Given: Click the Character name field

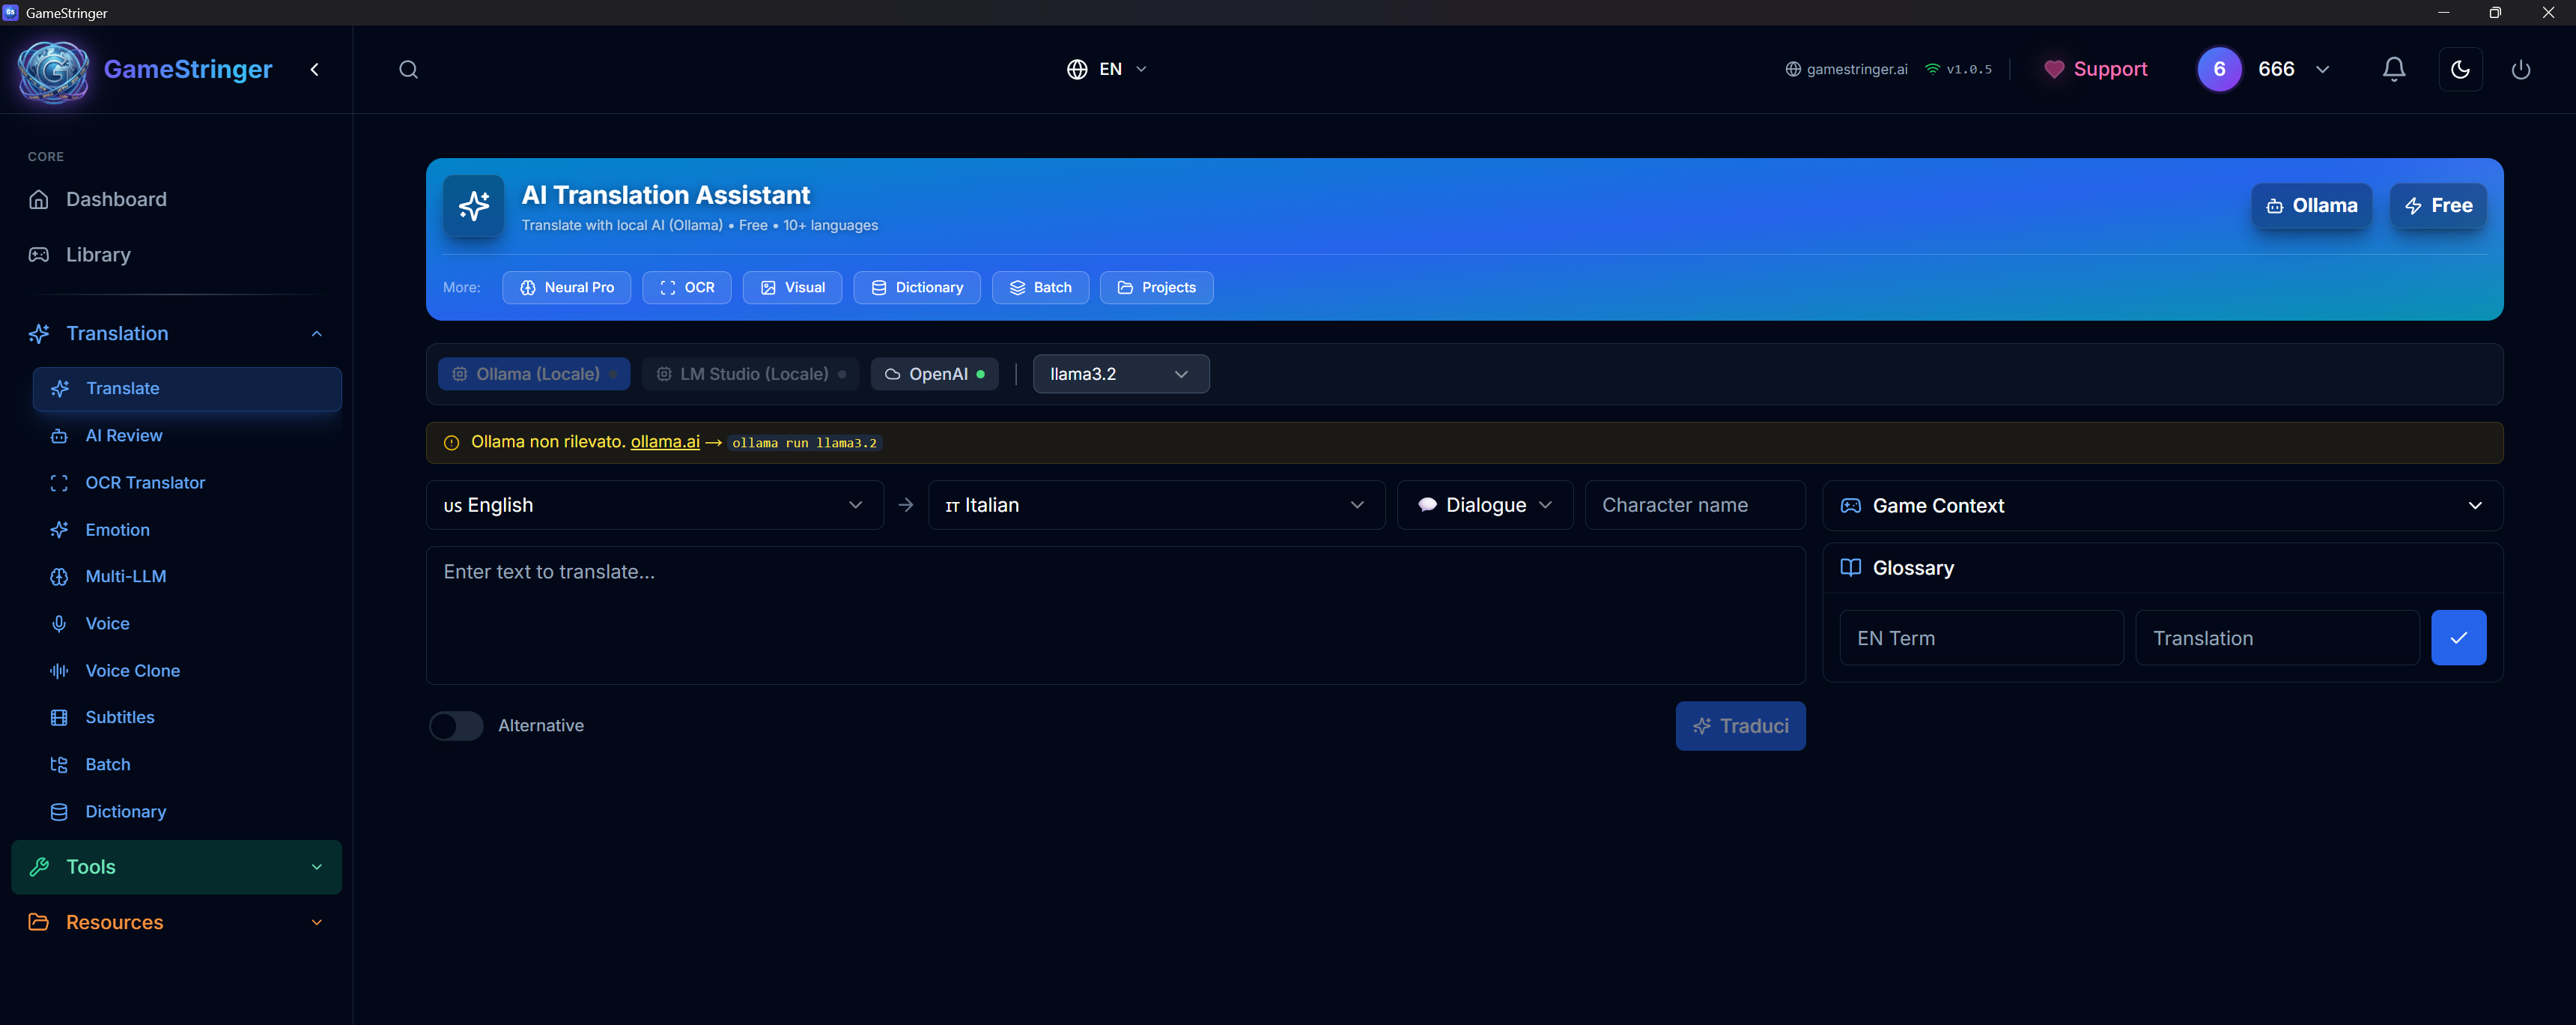Looking at the screenshot, I should 1694,506.
